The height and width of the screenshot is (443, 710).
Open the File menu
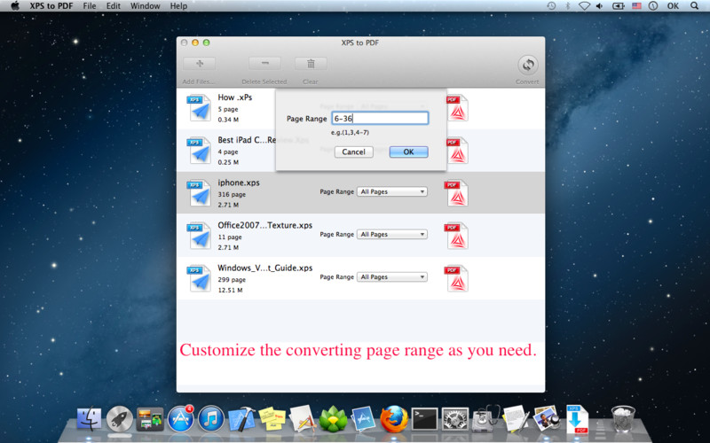[x=90, y=6]
